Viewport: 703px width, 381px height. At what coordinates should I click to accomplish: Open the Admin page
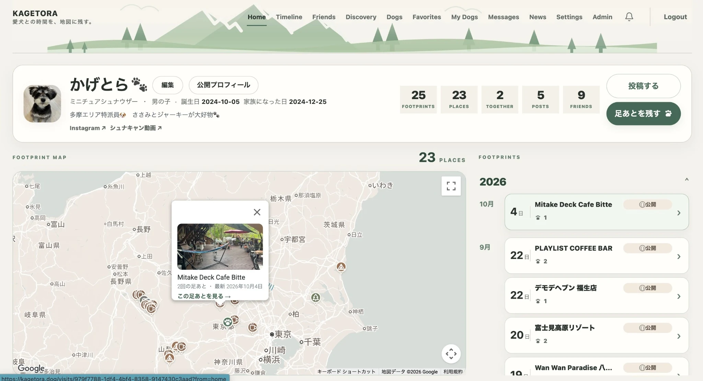(x=602, y=17)
